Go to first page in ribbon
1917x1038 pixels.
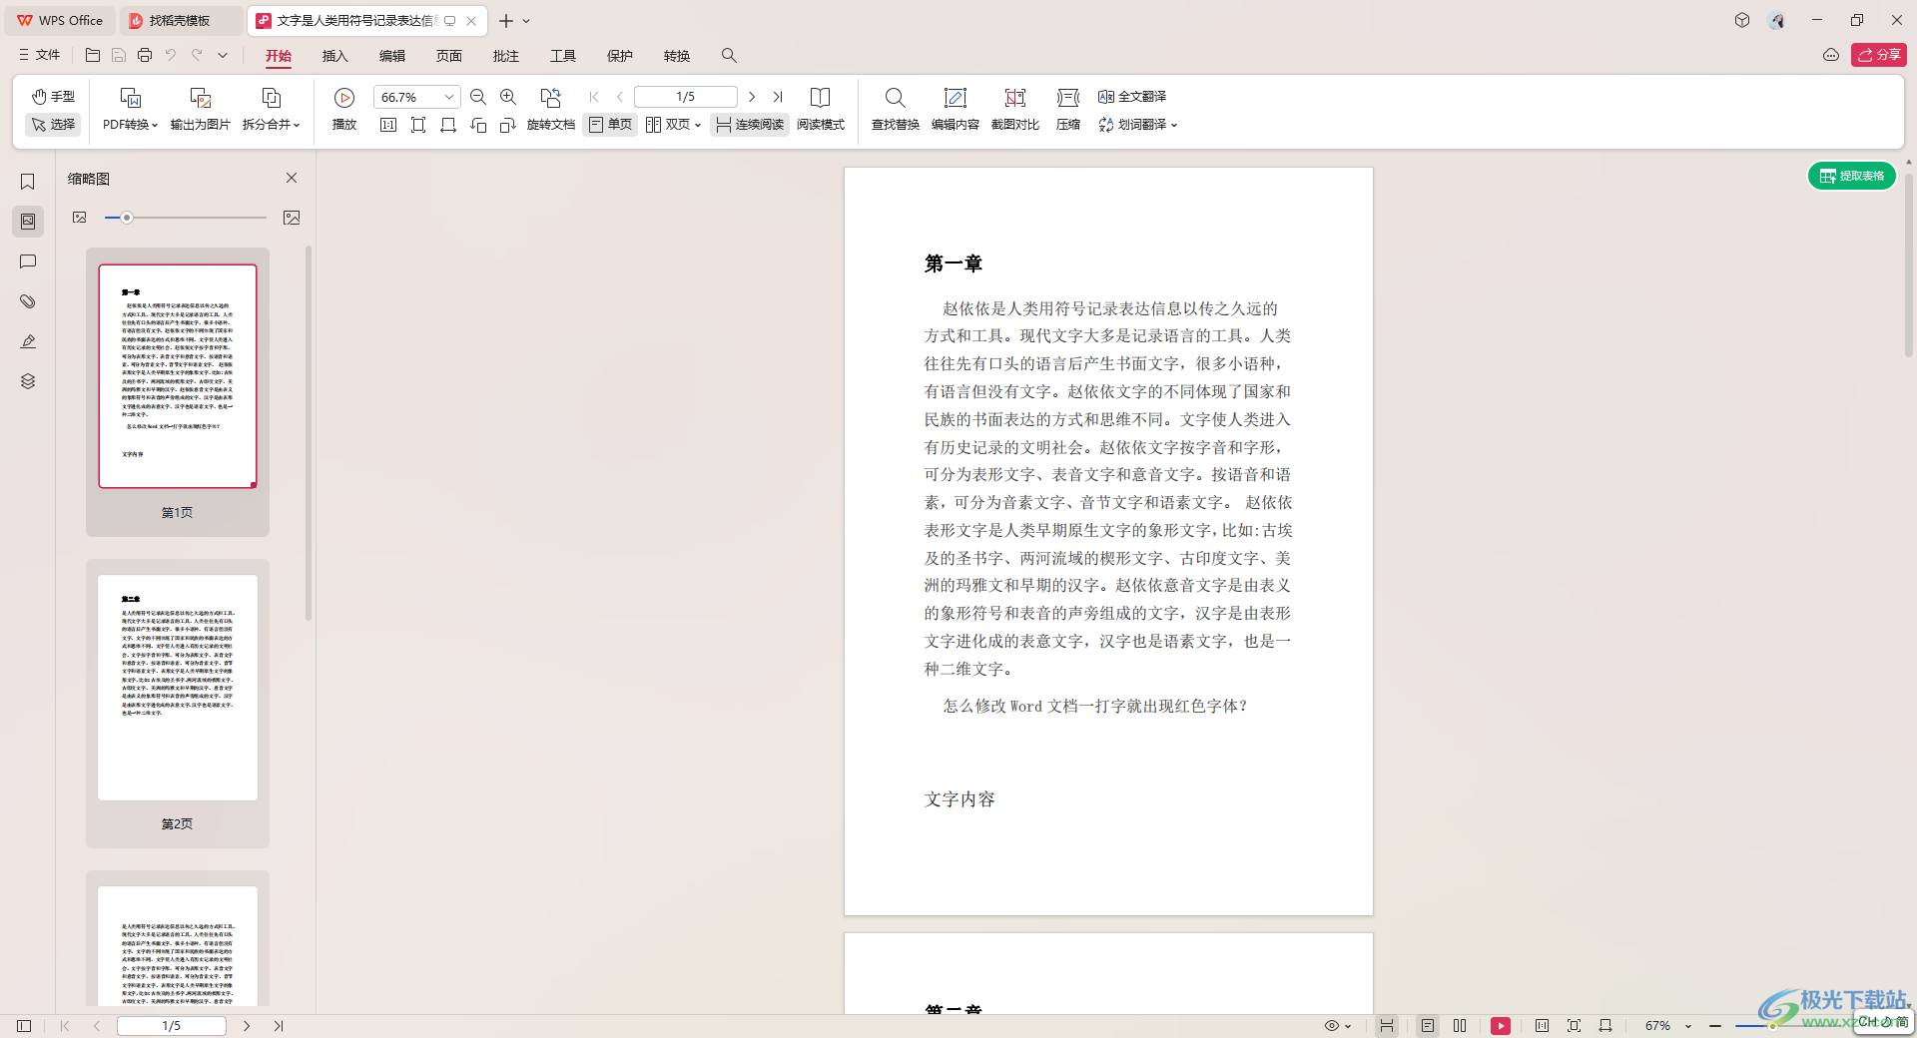tap(594, 97)
